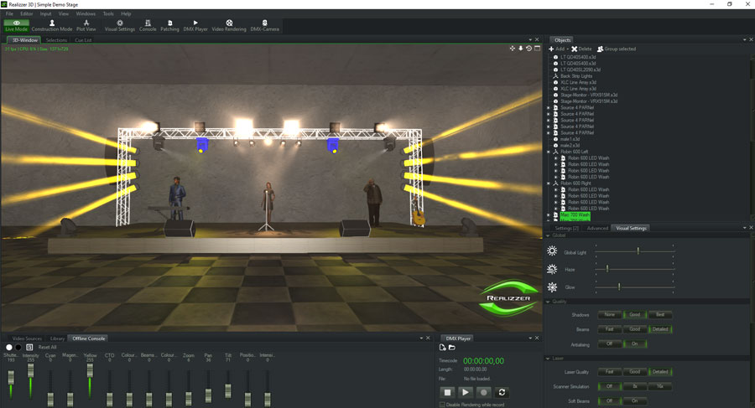Click the open folder icon in DMX Player
755x408 pixels.
pos(451,348)
